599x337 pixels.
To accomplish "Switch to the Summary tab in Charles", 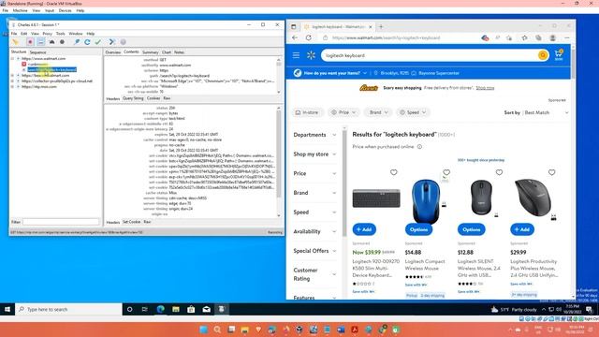I will (x=150, y=52).
